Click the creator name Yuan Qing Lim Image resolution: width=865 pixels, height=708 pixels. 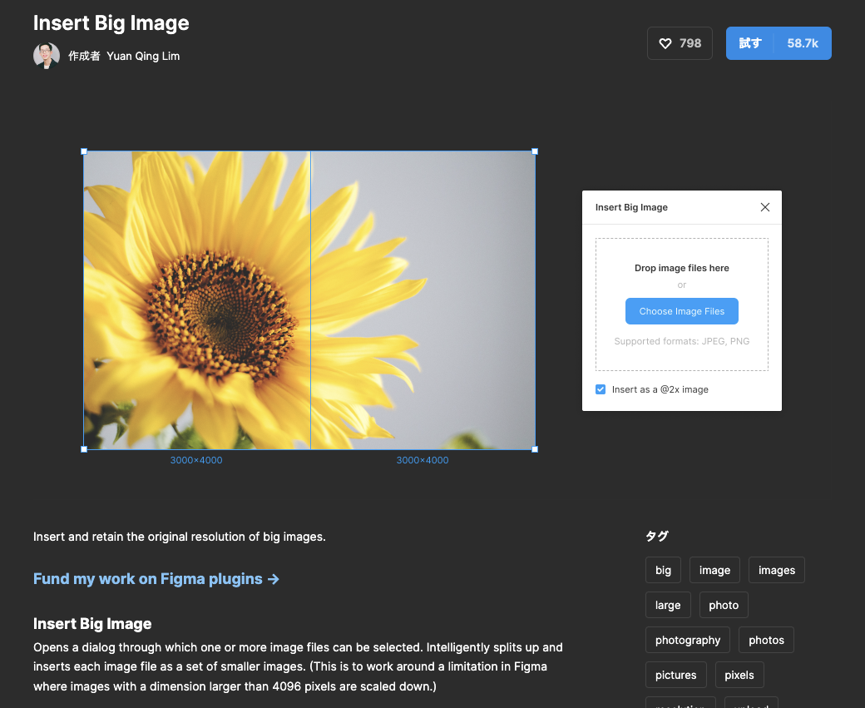[x=143, y=56]
